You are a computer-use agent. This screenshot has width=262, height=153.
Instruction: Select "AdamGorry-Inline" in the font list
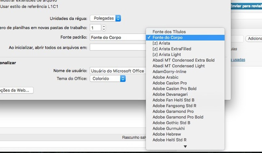click(169, 71)
